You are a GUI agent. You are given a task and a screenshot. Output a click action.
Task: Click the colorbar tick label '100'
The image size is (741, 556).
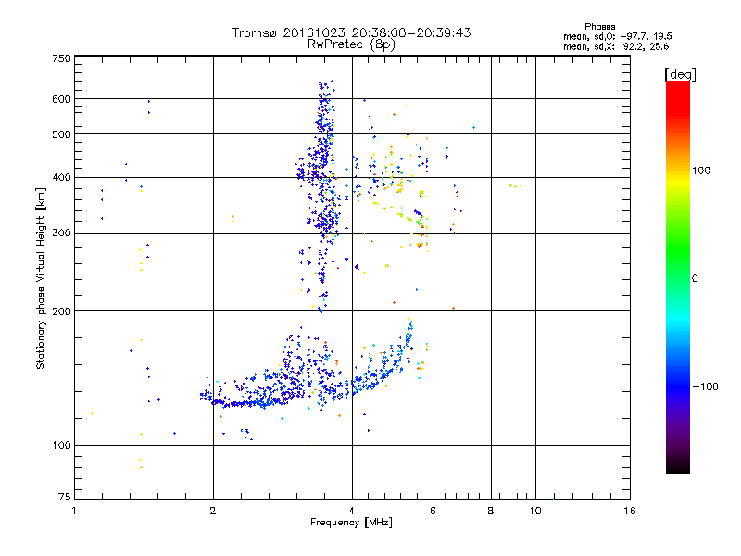(x=701, y=171)
